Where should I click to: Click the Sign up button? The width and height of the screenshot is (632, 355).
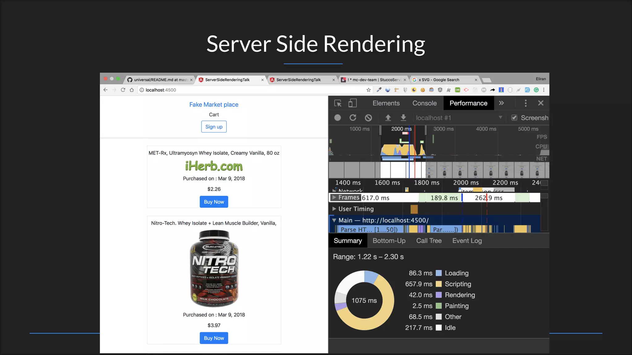tap(214, 127)
